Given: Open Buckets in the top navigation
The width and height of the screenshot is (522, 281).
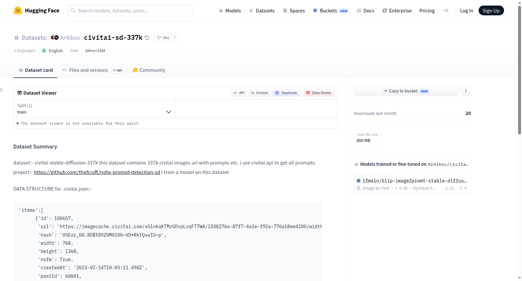Looking at the screenshot, I should click(x=330, y=10).
